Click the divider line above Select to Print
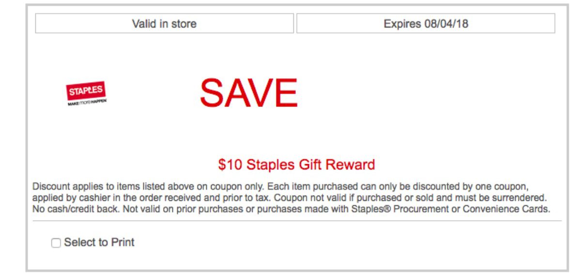Screen dimensions: 581x273 click(297, 221)
